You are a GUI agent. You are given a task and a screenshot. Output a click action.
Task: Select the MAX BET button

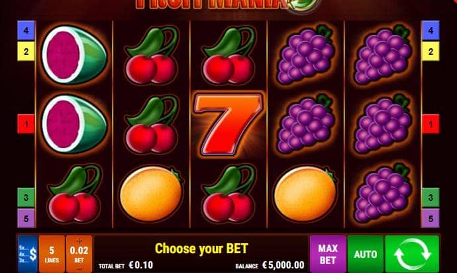click(328, 254)
